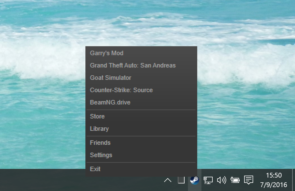Click the Show desktop strip

294,180
